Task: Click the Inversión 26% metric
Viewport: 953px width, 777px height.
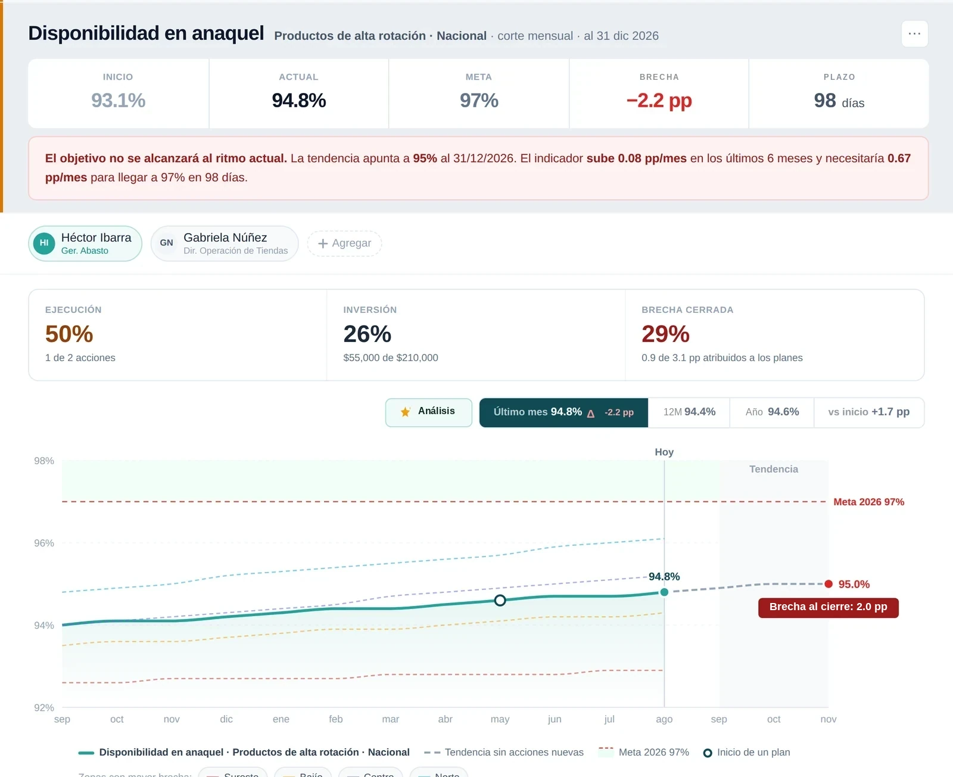Action: 476,335
